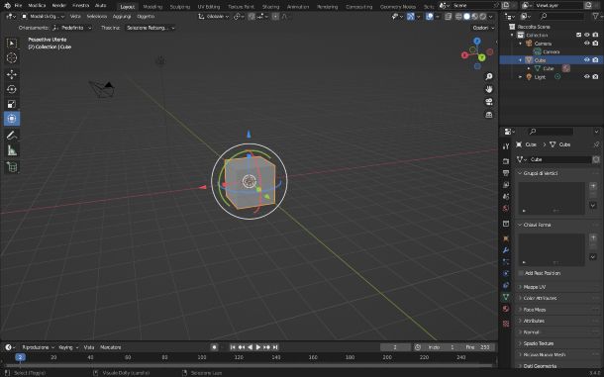Viewport: 604px width, 377px height.
Task: Select the Measure tool
Action: tap(12, 150)
